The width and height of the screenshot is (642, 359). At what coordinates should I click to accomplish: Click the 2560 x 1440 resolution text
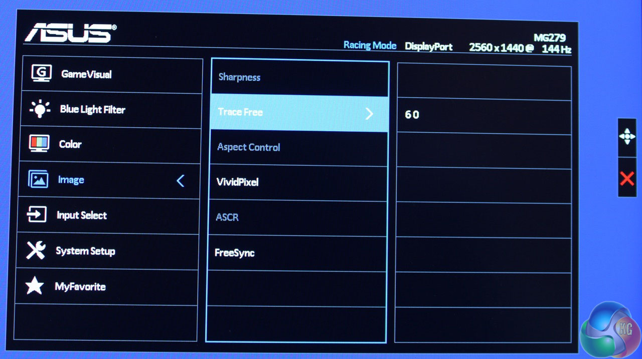click(x=498, y=48)
